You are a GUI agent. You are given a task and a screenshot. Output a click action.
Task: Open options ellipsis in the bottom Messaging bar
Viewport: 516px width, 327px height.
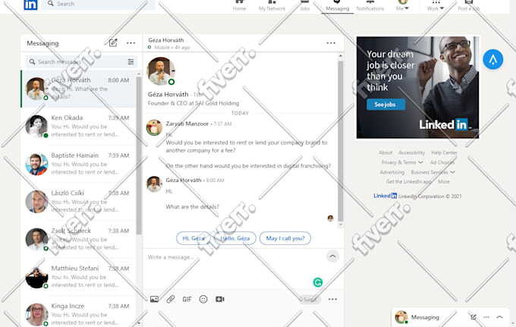[x=486, y=317]
